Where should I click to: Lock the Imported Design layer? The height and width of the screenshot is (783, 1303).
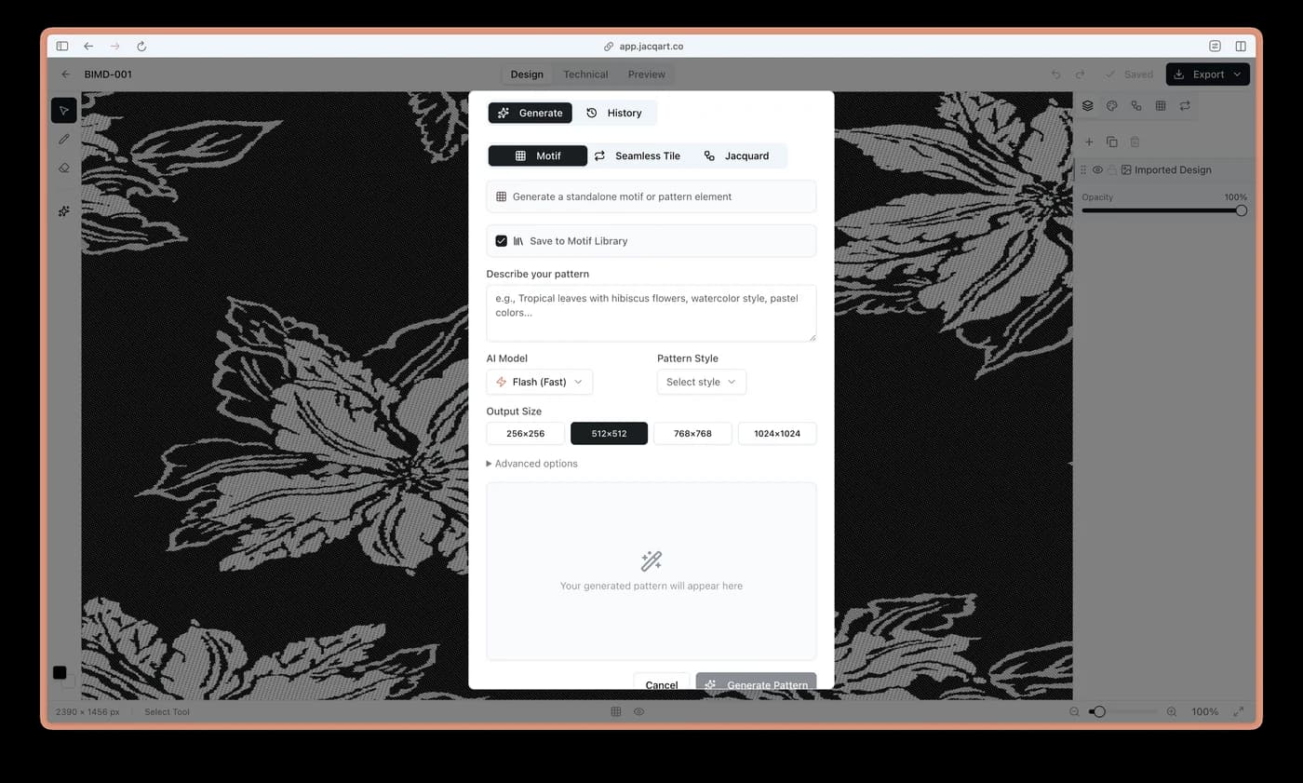click(x=1111, y=170)
